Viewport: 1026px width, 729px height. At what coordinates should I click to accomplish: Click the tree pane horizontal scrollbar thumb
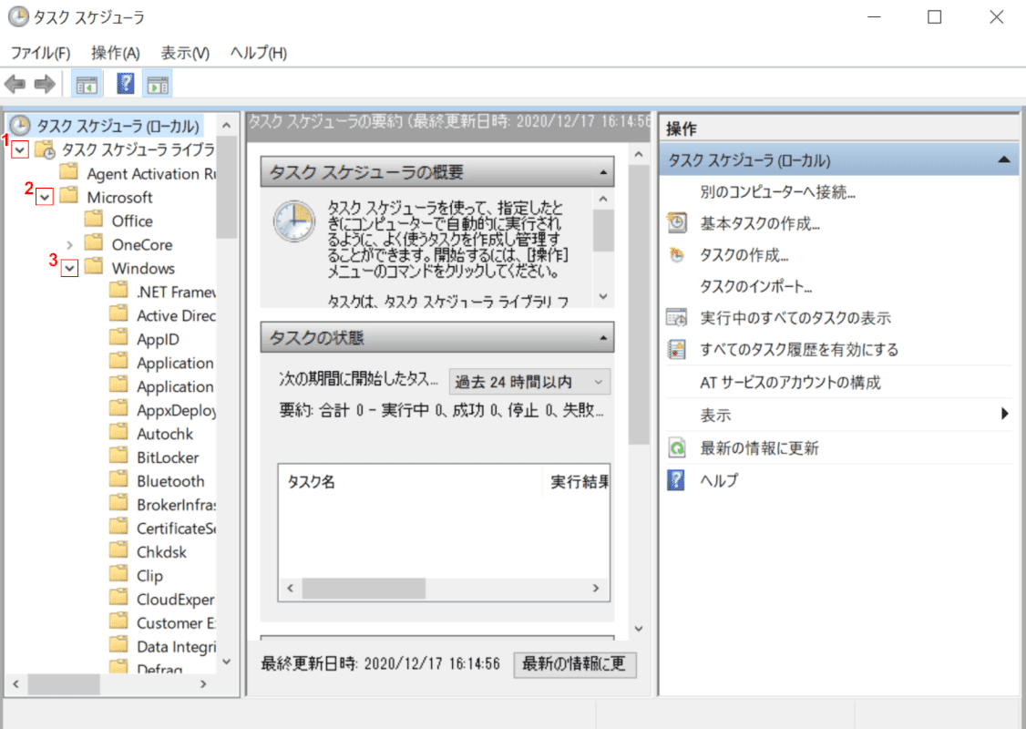point(64,684)
